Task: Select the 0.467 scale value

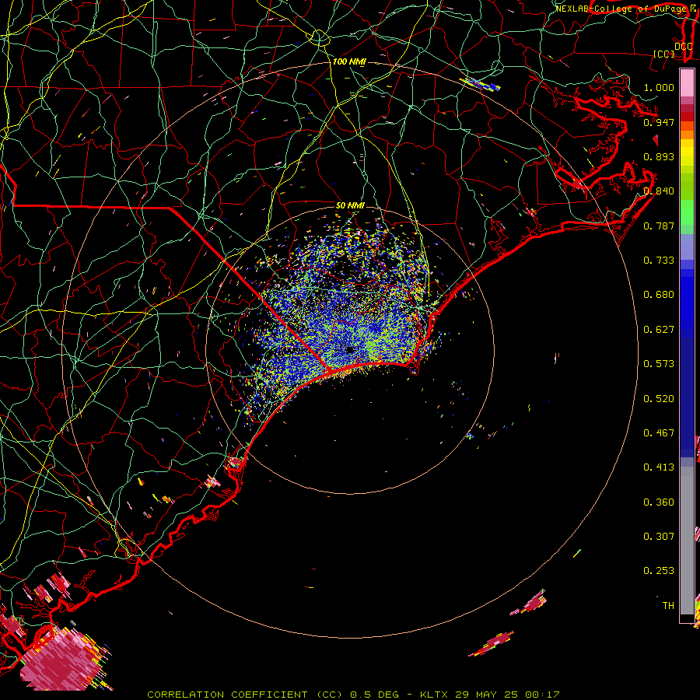Action: click(659, 433)
